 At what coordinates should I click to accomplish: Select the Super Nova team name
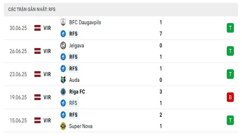[x=81, y=126]
